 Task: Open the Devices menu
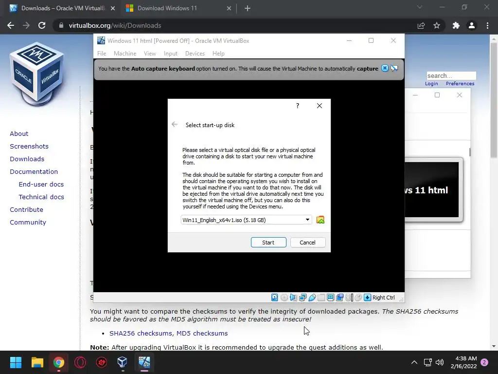[x=195, y=54]
